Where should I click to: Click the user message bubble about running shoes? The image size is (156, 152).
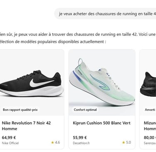105,14
